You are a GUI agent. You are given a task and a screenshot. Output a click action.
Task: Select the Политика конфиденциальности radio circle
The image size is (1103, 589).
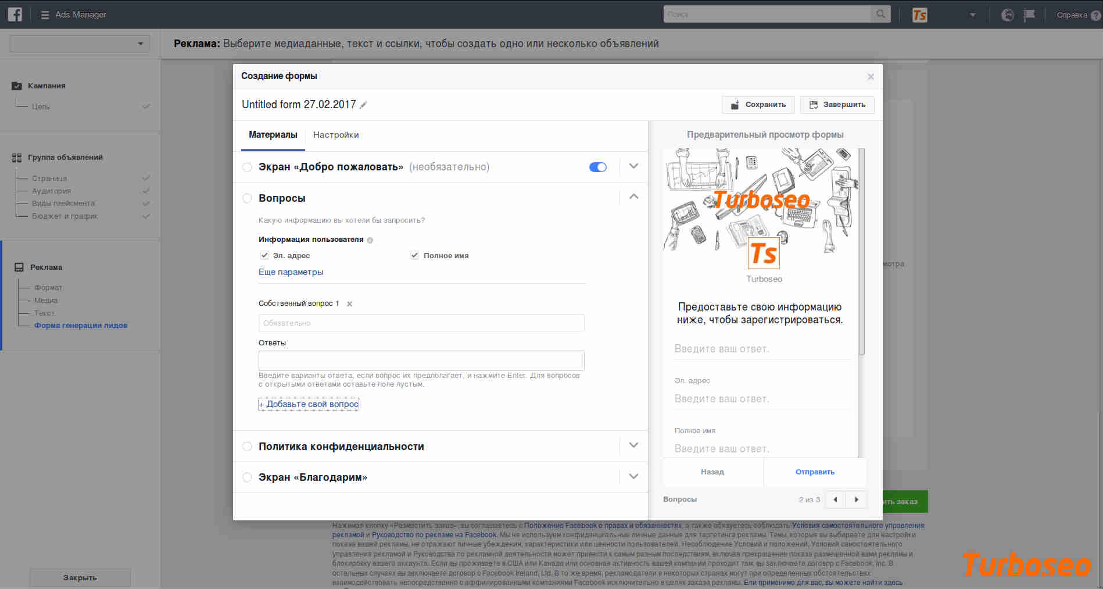(x=247, y=447)
